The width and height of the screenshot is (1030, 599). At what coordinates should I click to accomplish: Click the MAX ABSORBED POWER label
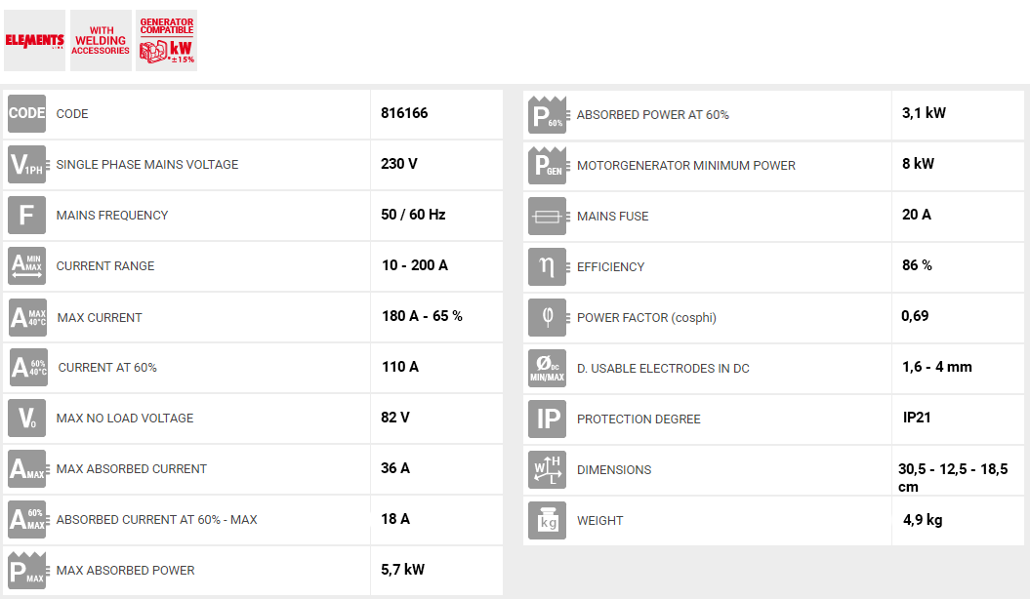[125, 570]
